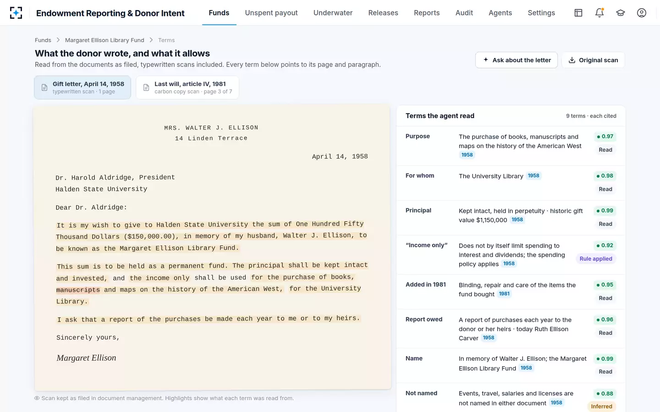Click the sparkle icon in Ask about the letter

(x=486, y=60)
